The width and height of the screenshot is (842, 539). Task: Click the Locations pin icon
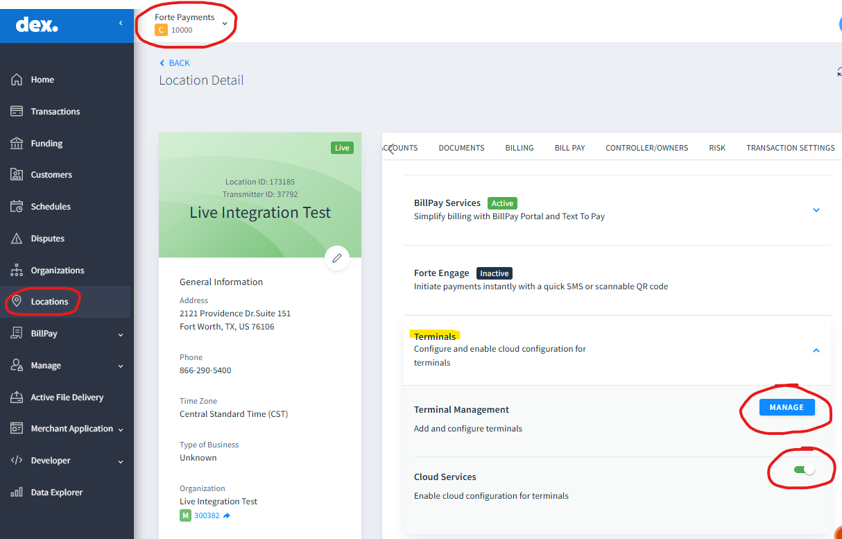pos(17,302)
